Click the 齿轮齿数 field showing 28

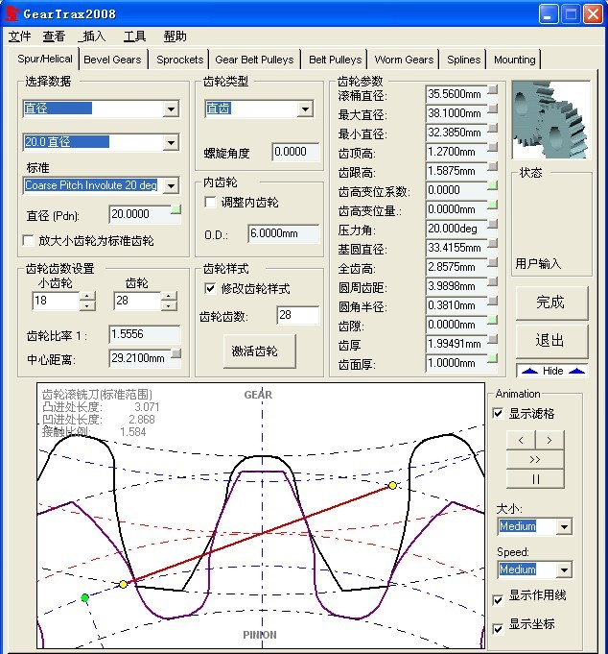coord(297,315)
